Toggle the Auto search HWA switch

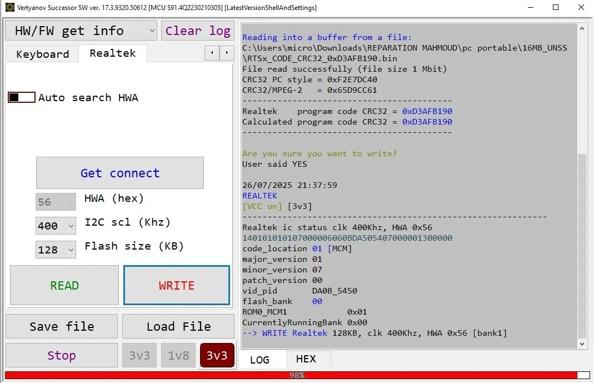22,98
